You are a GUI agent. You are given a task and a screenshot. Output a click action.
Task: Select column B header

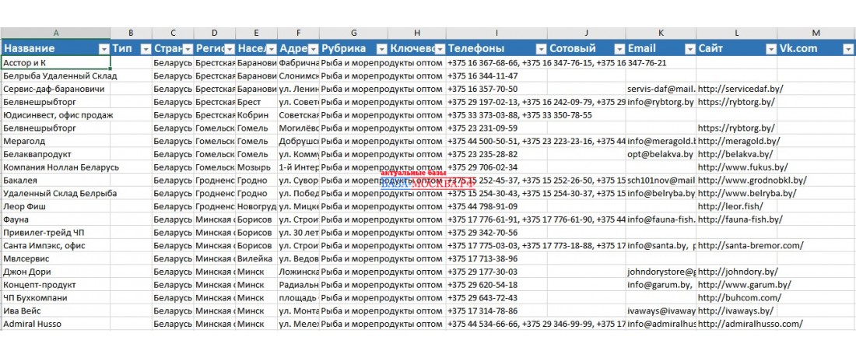click(131, 33)
